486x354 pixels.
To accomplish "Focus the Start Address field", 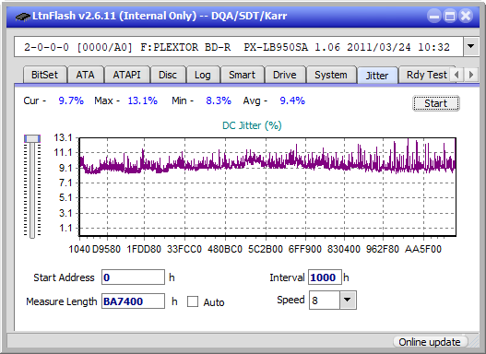I will (133, 277).
